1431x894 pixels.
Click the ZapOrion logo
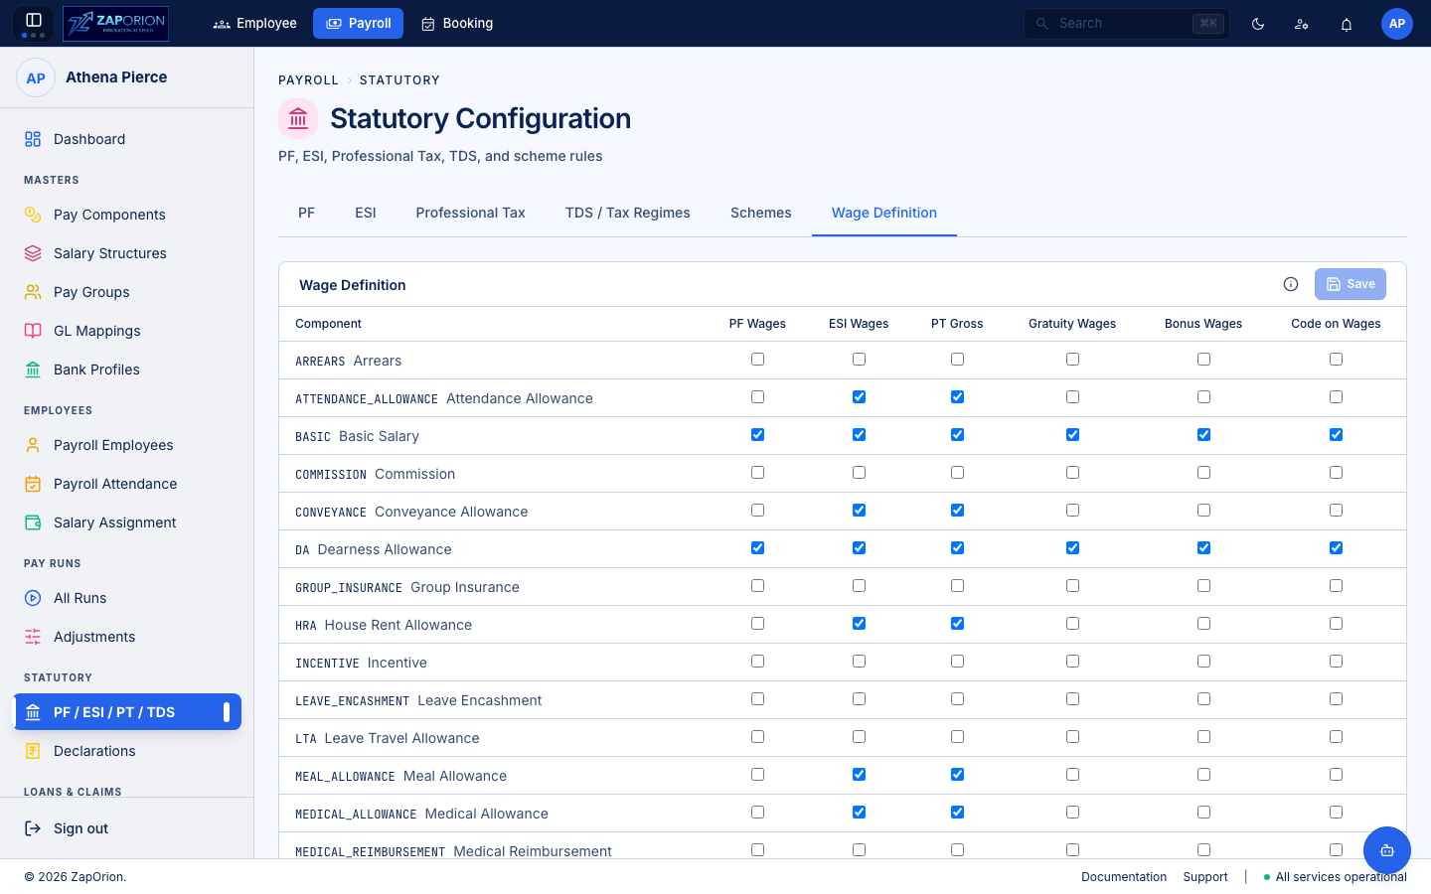(x=115, y=23)
